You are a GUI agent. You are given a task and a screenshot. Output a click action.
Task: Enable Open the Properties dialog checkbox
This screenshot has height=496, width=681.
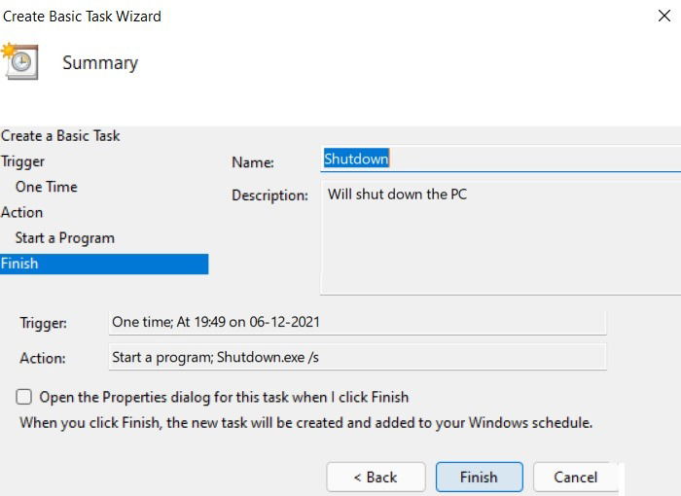click(x=24, y=397)
